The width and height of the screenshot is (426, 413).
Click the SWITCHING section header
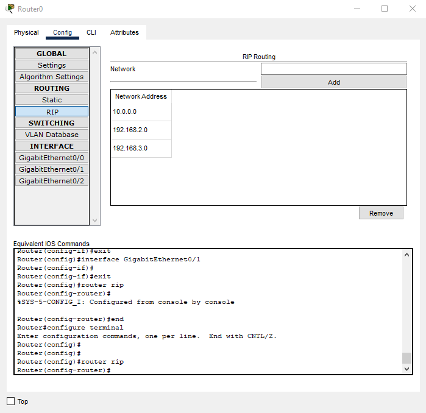52,123
